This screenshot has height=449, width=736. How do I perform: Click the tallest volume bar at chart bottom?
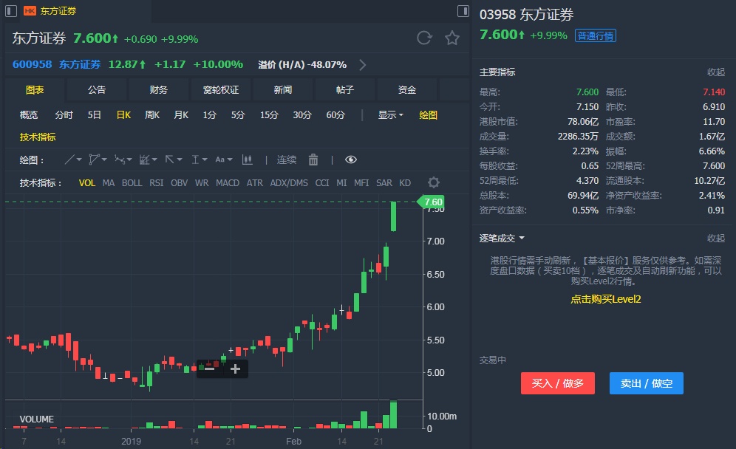coord(393,415)
